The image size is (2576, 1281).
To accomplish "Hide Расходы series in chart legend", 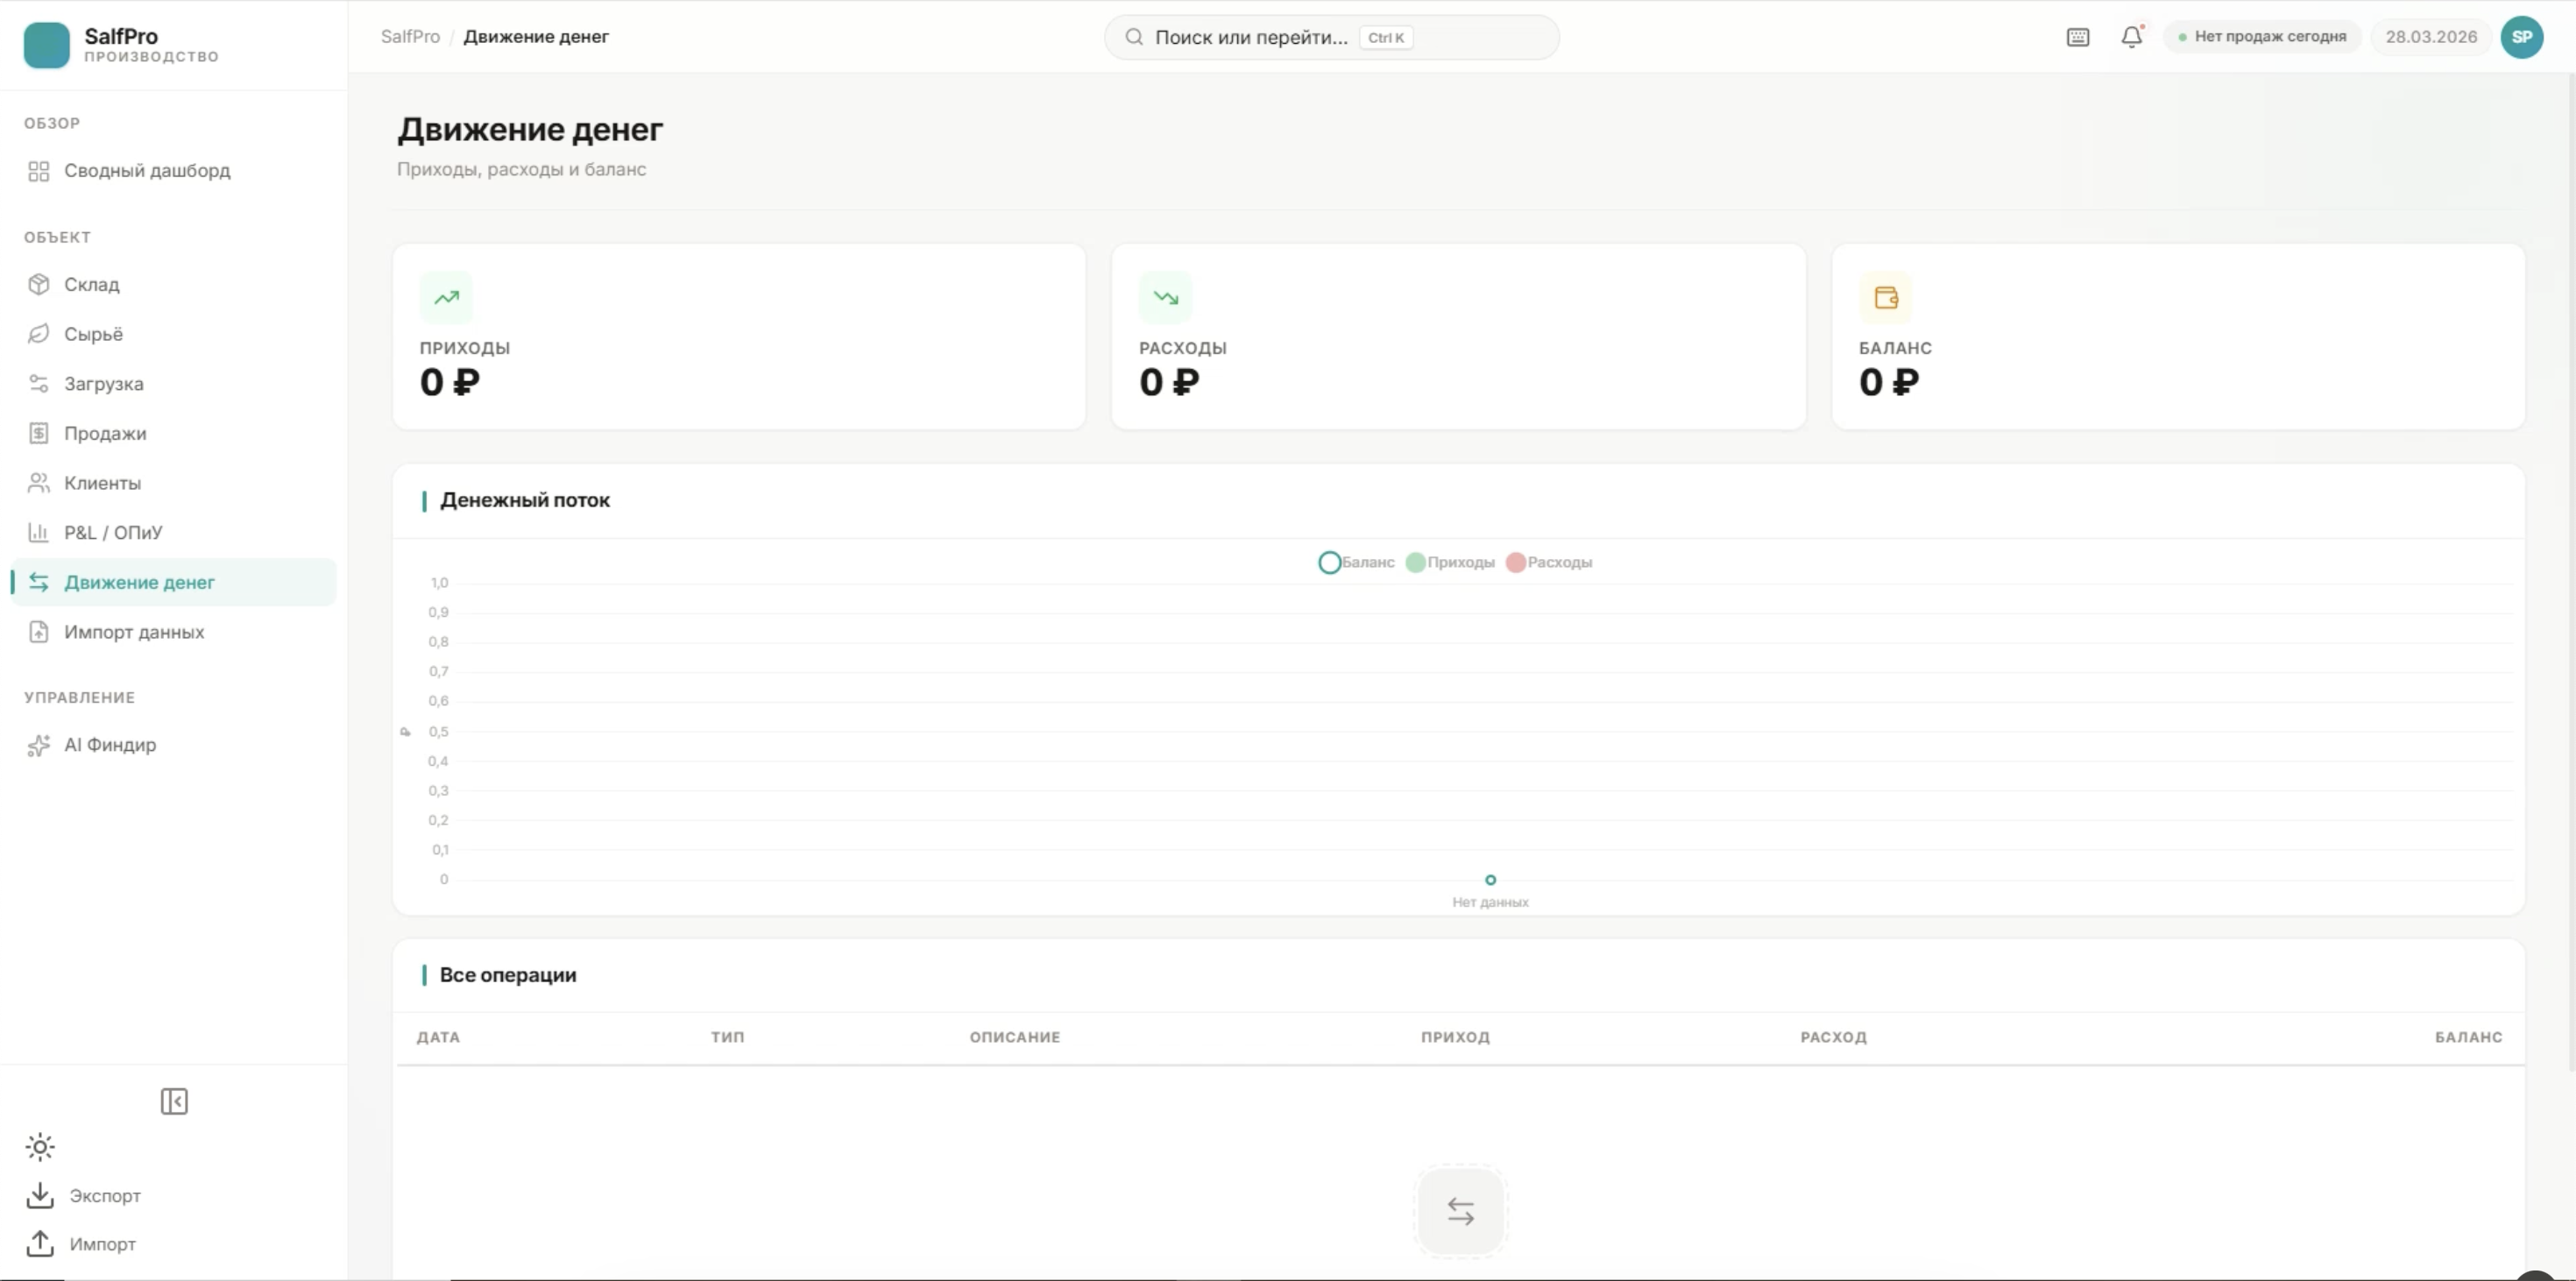I will pos(1549,563).
